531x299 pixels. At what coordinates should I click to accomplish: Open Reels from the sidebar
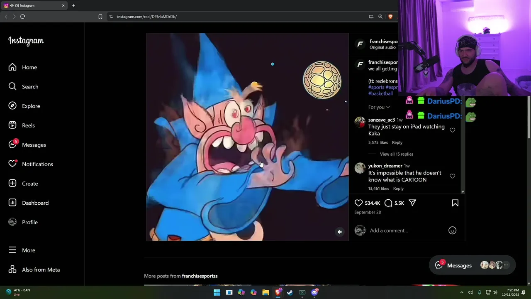click(22, 125)
